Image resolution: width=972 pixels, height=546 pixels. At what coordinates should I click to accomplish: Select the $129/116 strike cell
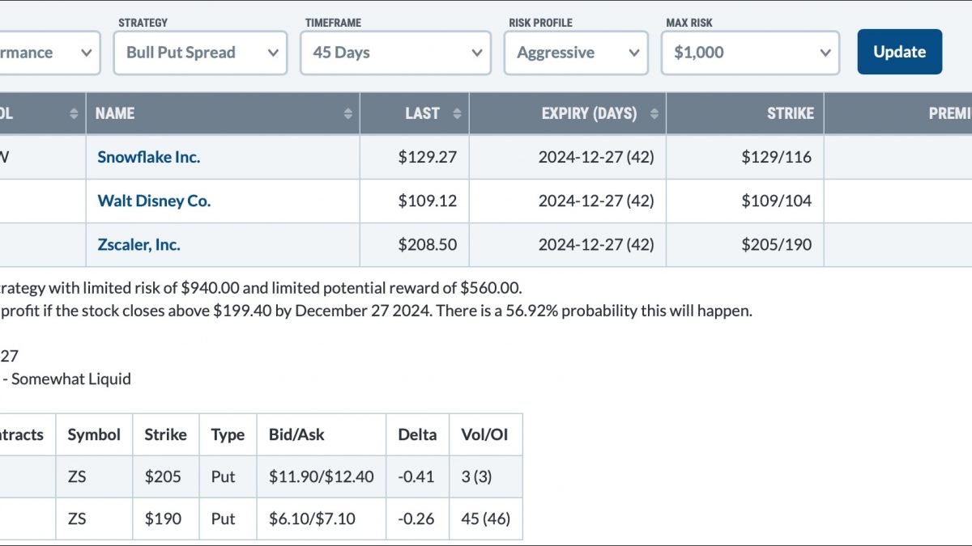(776, 157)
